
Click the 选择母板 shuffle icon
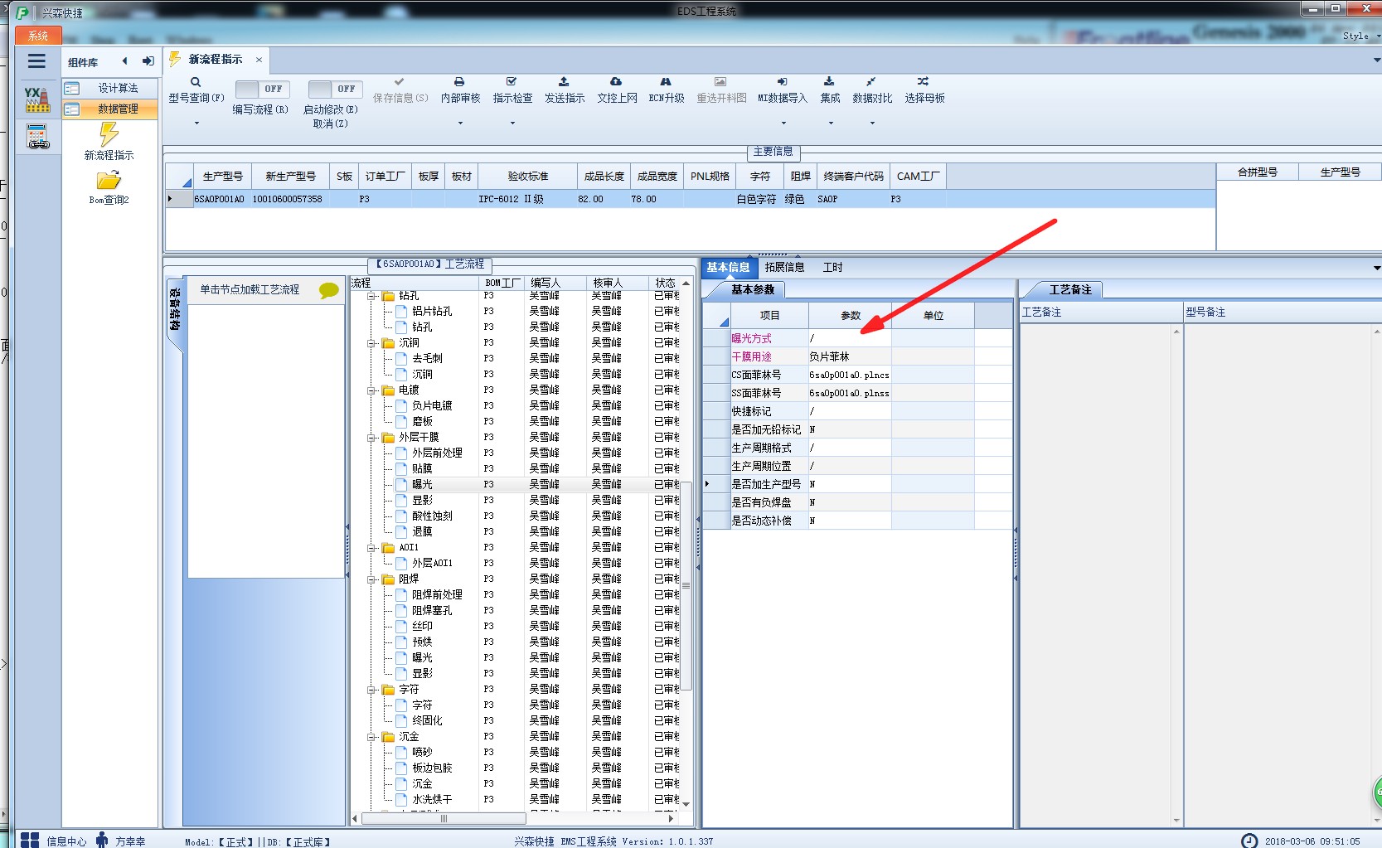[924, 82]
